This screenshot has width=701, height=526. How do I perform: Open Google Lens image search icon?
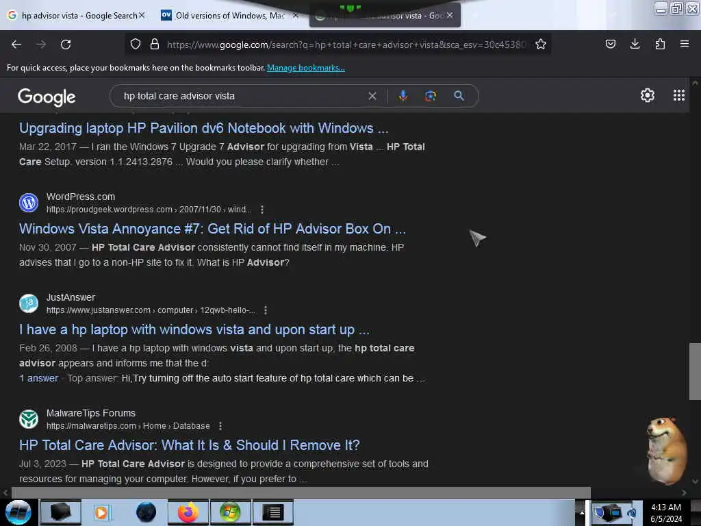pos(431,96)
